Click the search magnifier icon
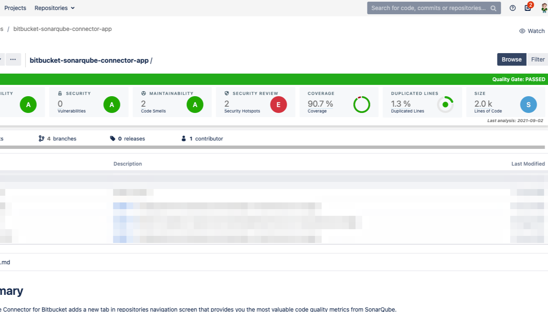 tap(493, 8)
